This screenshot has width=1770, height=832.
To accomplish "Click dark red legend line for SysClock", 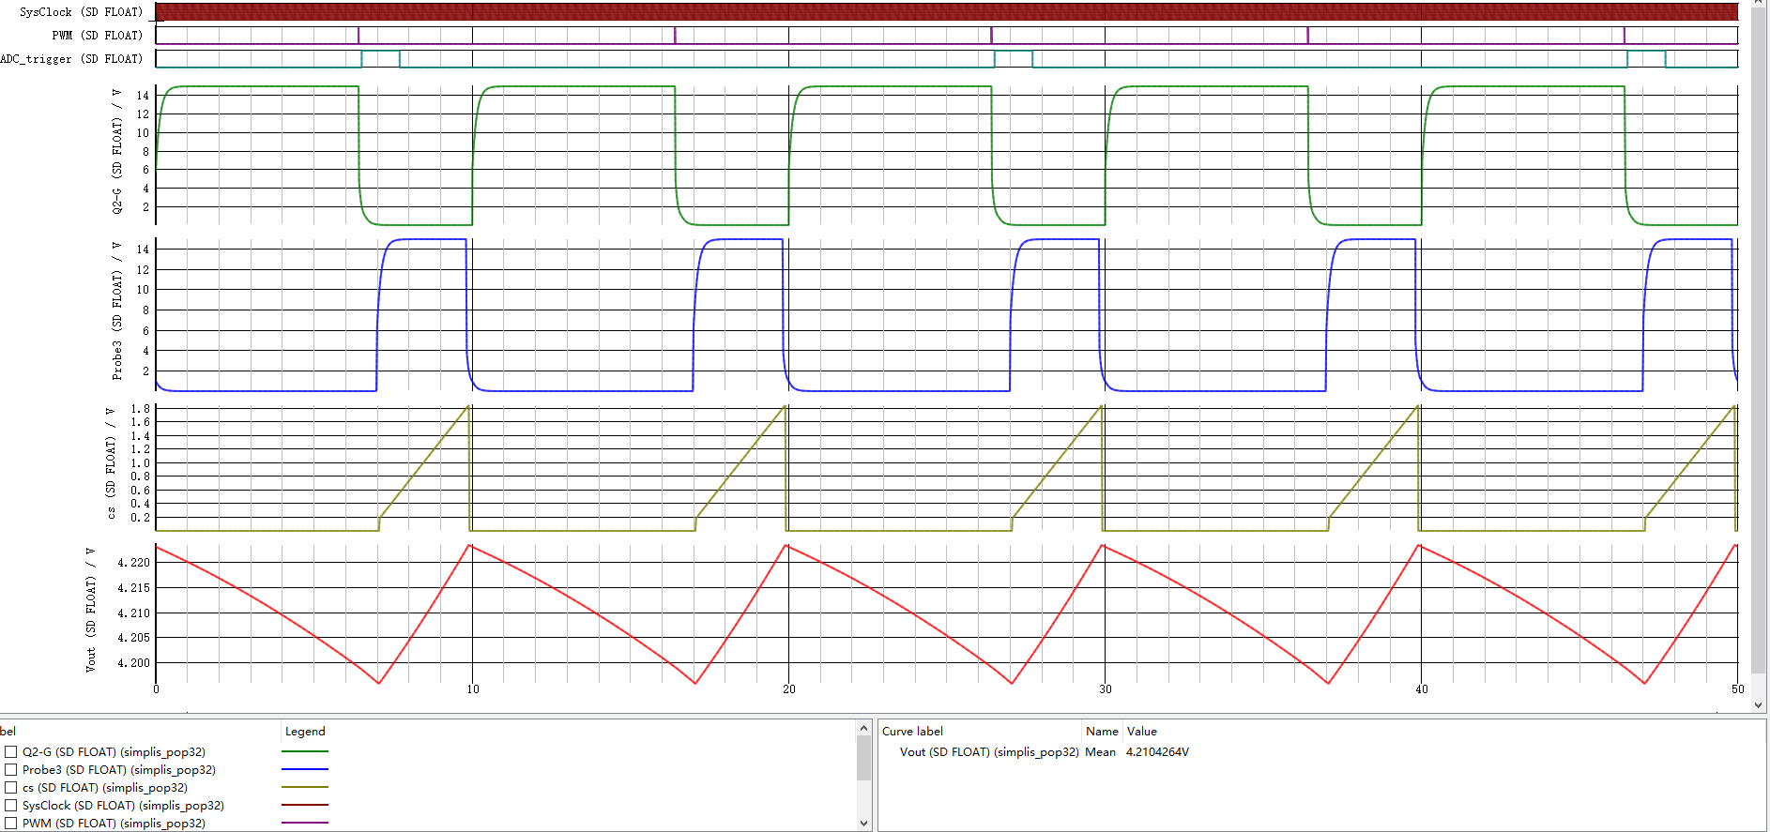I will (305, 805).
